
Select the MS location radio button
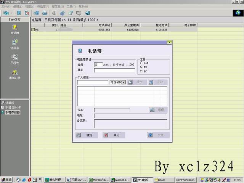[141, 67]
